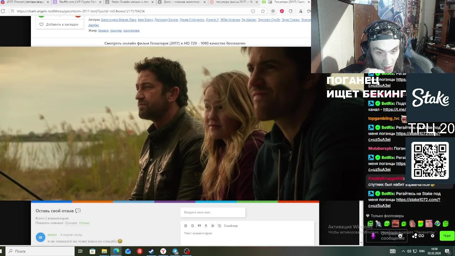The image size is (455, 256).
Task: Switch to the Discord Strimerskaya browser tab
Action: [25, 2]
